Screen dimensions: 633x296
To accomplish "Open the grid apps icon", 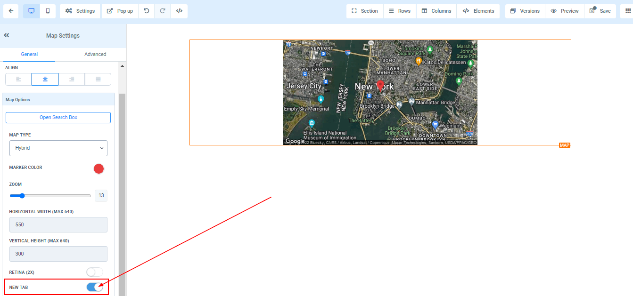I will [x=627, y=11].
